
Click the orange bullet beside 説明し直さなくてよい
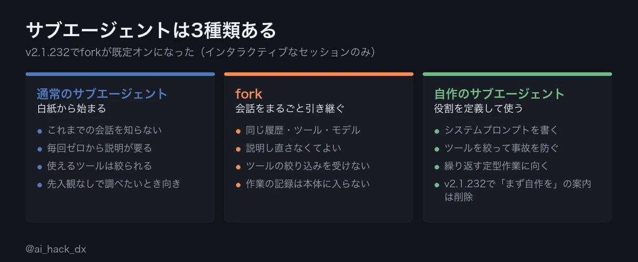point(239,149)
